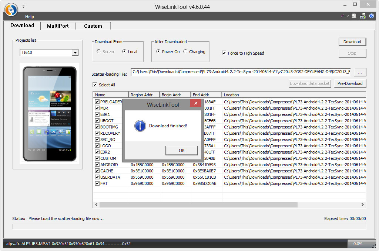Click the user account icon in the ribbon
The width and height of the screenshot is (379, 251).
(354, 16)
